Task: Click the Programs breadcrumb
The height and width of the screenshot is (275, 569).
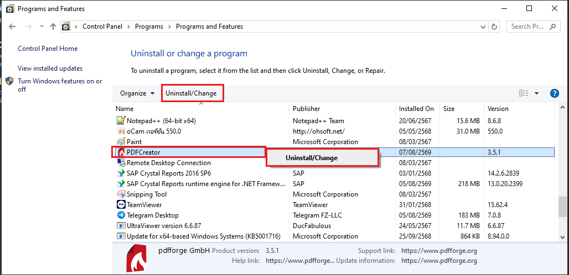Action: pyautogui.click(x=149, y=27)
